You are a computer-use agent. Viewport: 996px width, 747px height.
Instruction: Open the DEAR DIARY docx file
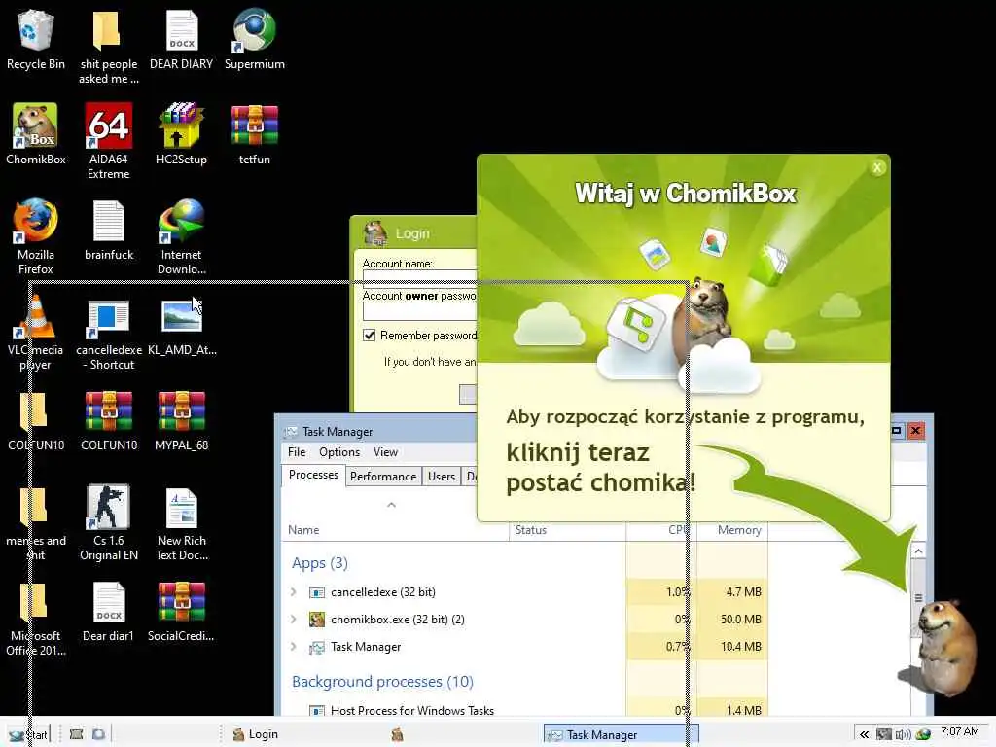[x=181, y=39]
